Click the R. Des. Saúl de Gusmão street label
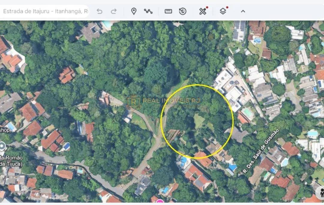Screen dimensions: 324x205 pyautogui.click(x=261, y=151)
